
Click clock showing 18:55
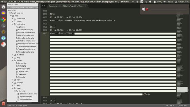[x=170, y=2]
